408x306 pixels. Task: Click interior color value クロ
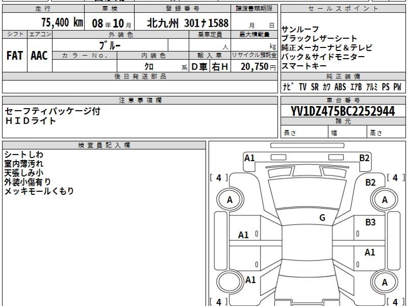click(149, 67)
